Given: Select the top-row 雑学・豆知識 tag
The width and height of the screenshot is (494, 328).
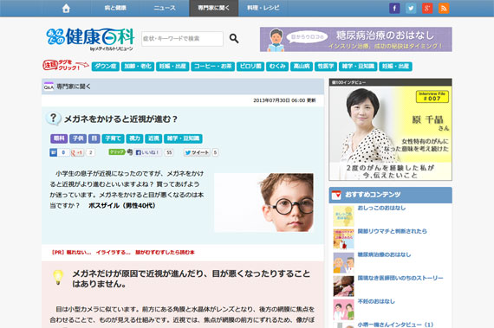Looking at the screenshot, I should pyautogui.click(x=358, y=67).
